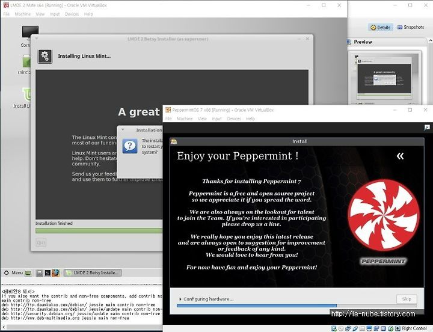
Task: Click the virtualization V indicator in PeppermintOS status bar
Action: pos(384,328)
